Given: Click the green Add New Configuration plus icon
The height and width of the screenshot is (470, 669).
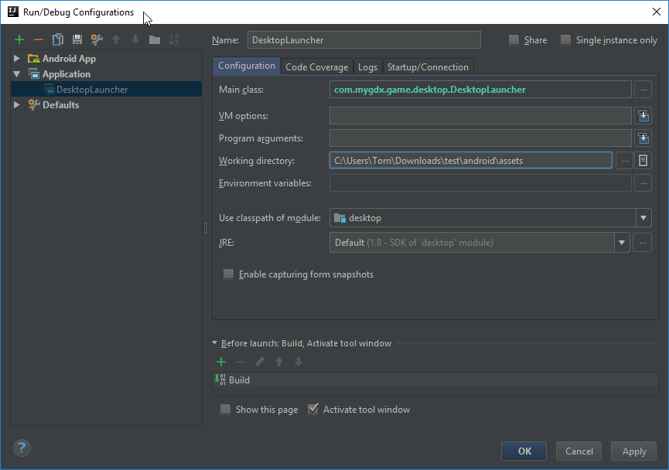Looking at the screenshot, I should [19, 39].
